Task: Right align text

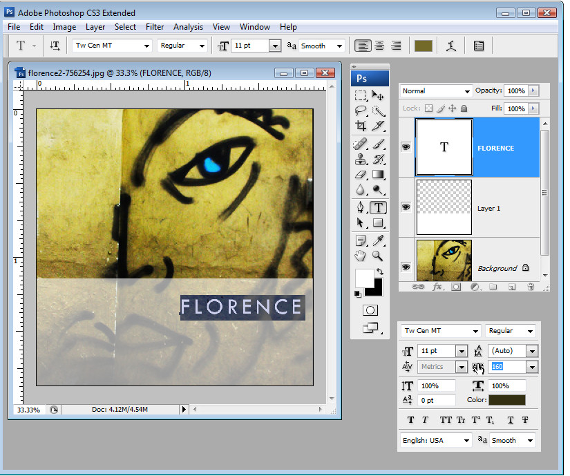Action: coord(396,46)
